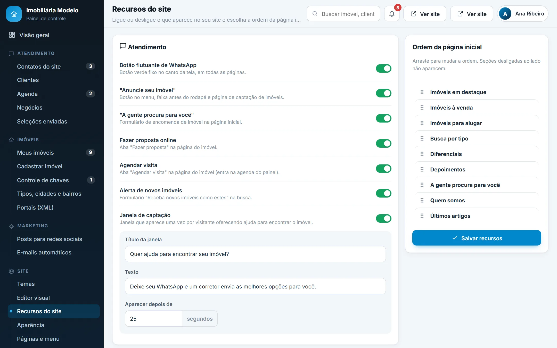Open Portais (XML) sidebar item
The image size is (557, 348).
pos(54,208)
